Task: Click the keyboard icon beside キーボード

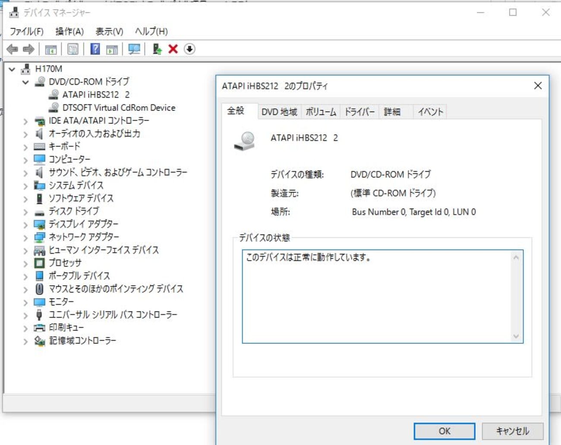Action: click(x=39, y=146)
